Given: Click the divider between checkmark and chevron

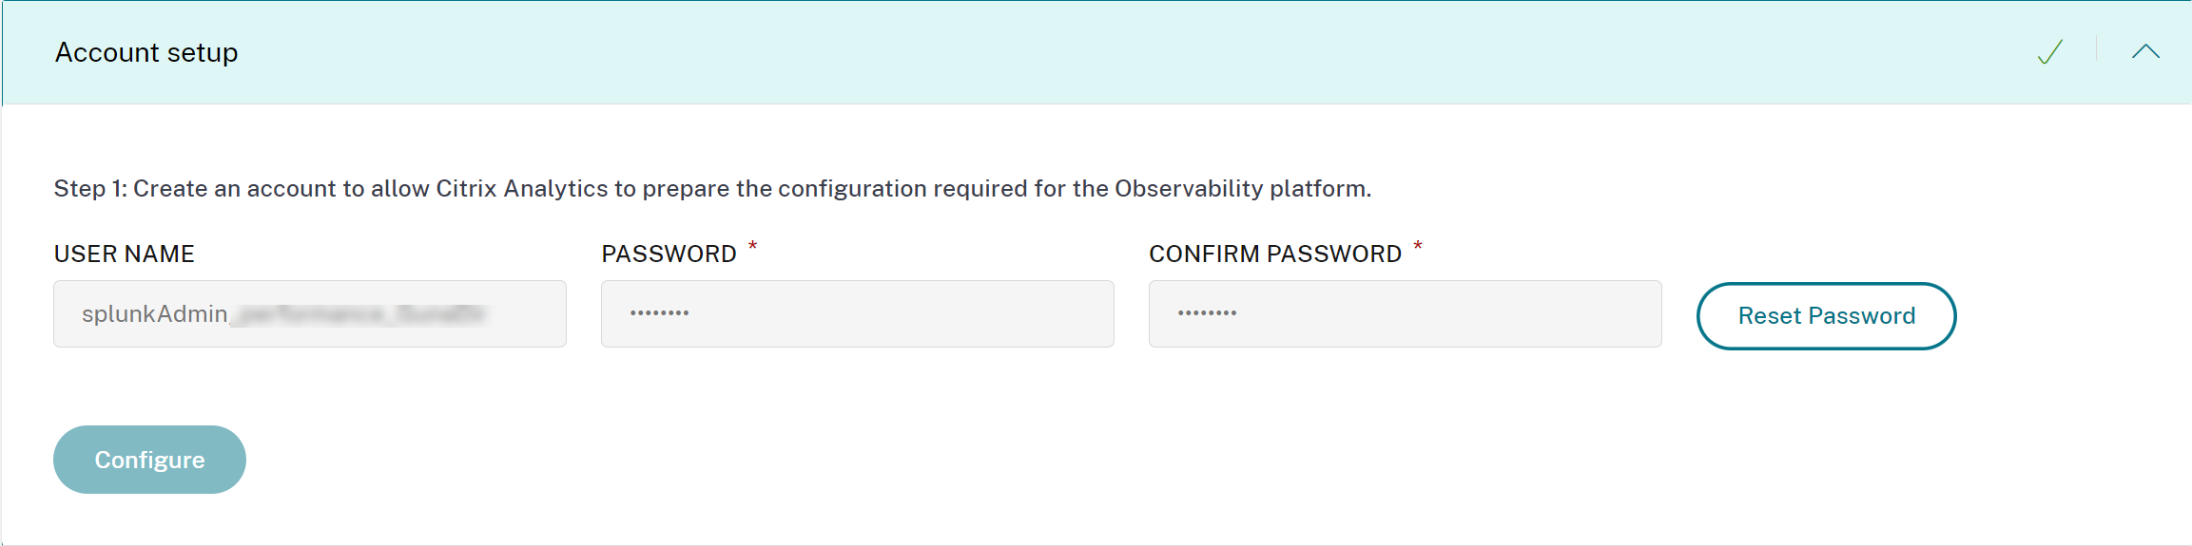Looking at the screenshot, I should coord(2096,49).
